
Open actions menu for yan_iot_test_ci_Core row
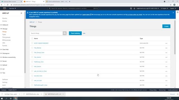click(x=166, y=71)
